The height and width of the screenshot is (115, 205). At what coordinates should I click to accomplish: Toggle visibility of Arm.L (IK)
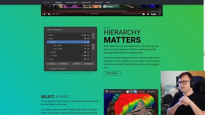point(85,45)
